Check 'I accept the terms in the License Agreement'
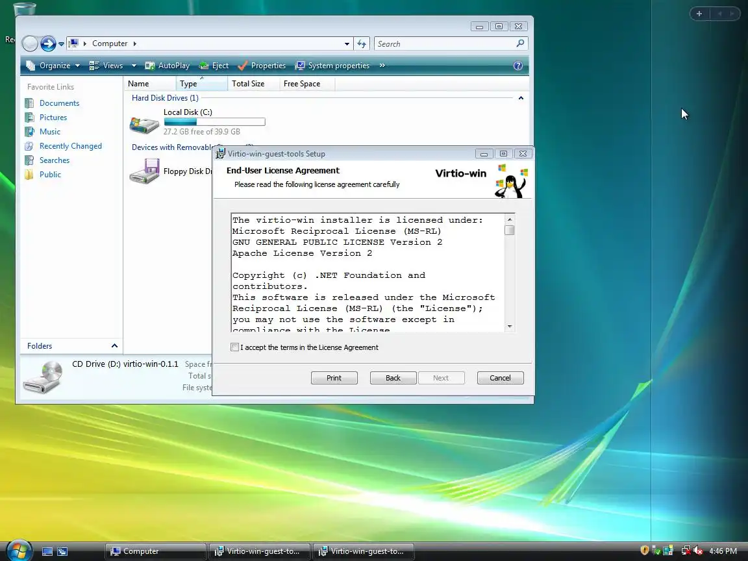Screen dimensions: 748x561 pyautogui.click(x=234, y=347)
